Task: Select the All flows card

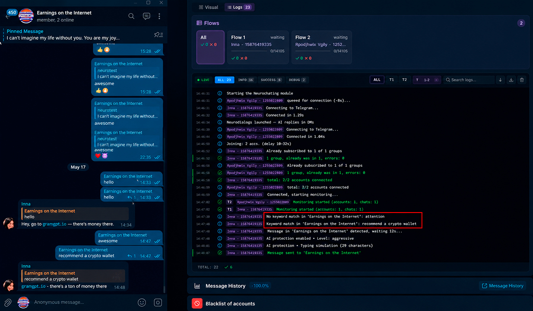Action: (x=210, y=47)
